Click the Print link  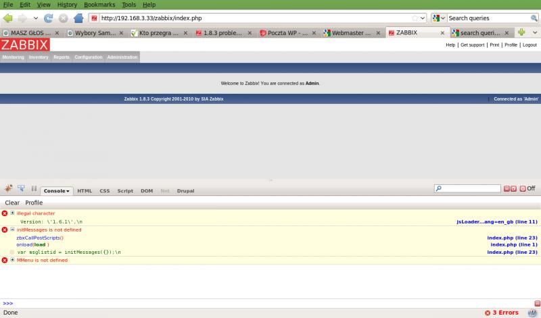coord(494,45)
